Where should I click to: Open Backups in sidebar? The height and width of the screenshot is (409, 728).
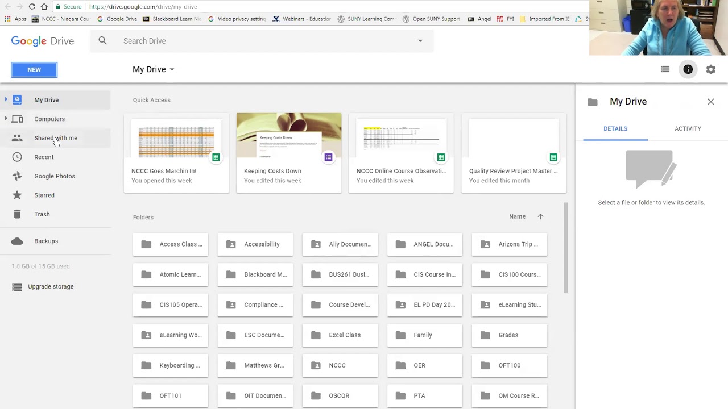(46, 241)
